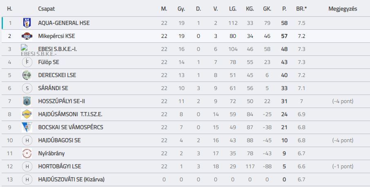Click the HORTOBÁGYI LSE H placeholder icon
This screenshot has width=370, height=187.
click(27, 167)
